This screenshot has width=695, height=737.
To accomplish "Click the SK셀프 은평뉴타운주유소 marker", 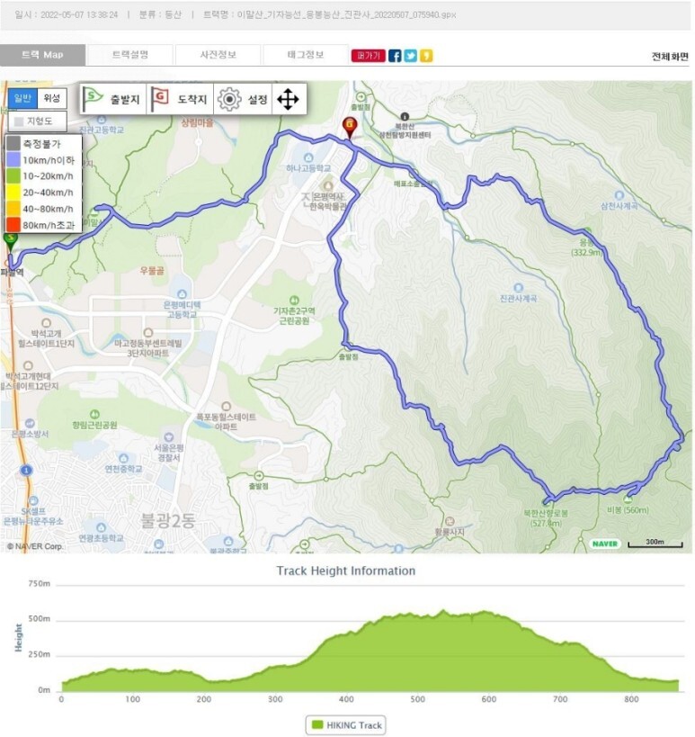I will tap(33, 501).
